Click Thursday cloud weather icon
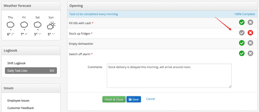This screenshot has width=259, height=112. point(10,26)
